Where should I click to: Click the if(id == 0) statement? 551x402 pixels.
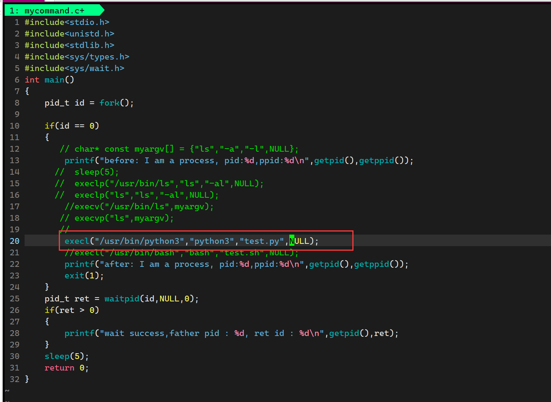pos(72,126)
